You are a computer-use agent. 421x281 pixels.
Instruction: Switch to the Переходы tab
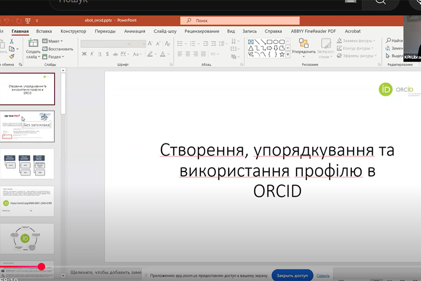click(105, 31)
